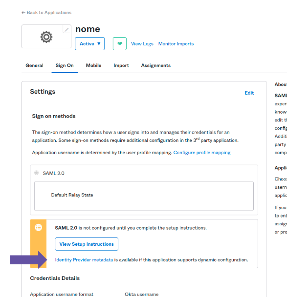
Task: Open Configure profile mapping link
Action: pyautogui.click(x=202, y=153)
